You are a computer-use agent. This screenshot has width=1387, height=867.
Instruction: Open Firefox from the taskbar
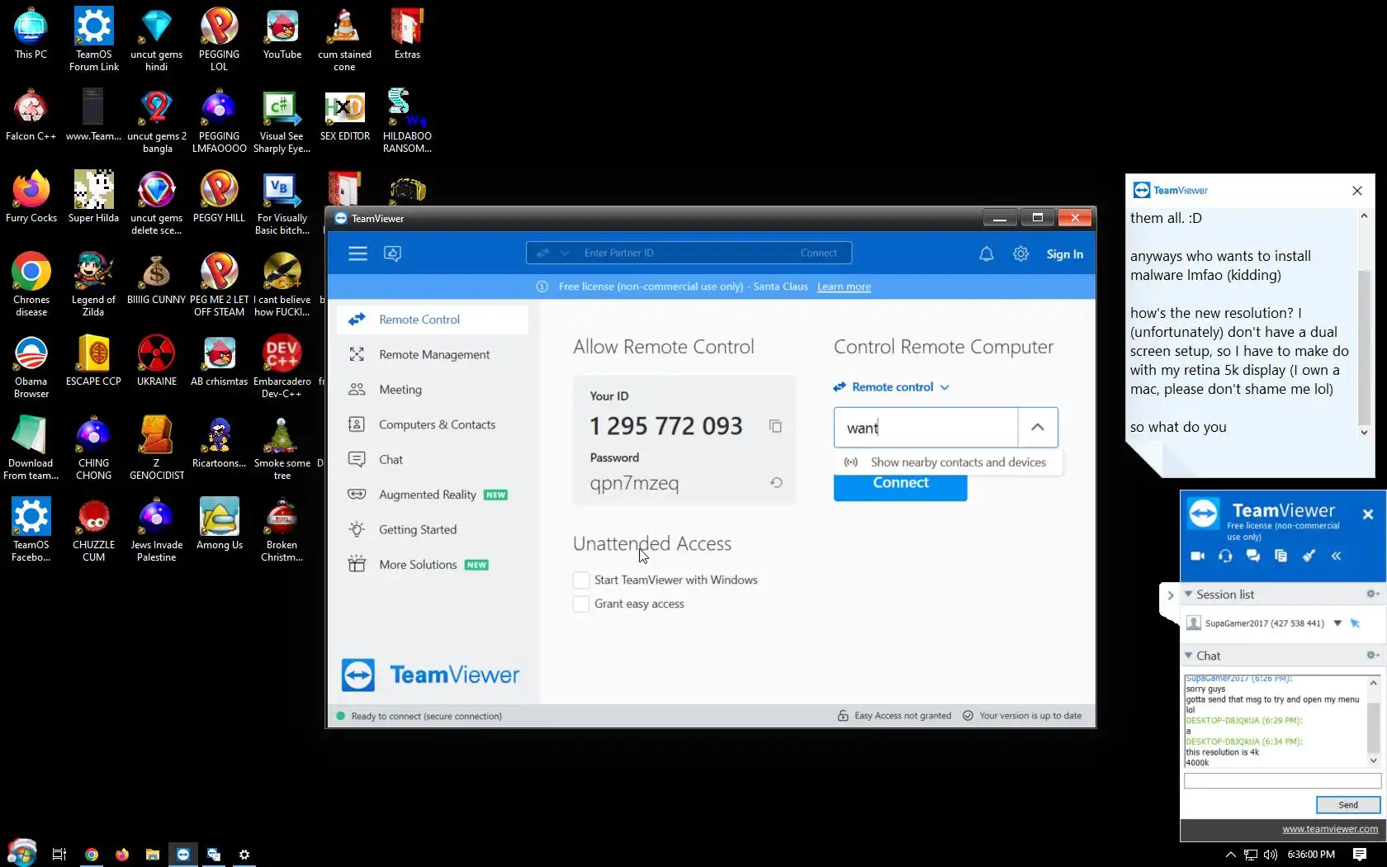122,855
